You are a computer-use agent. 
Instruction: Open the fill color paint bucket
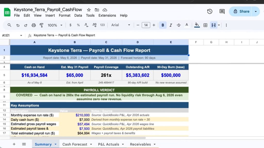click(197, 25)
